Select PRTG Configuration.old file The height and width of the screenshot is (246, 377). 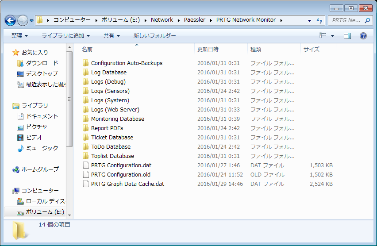(121, 175)
